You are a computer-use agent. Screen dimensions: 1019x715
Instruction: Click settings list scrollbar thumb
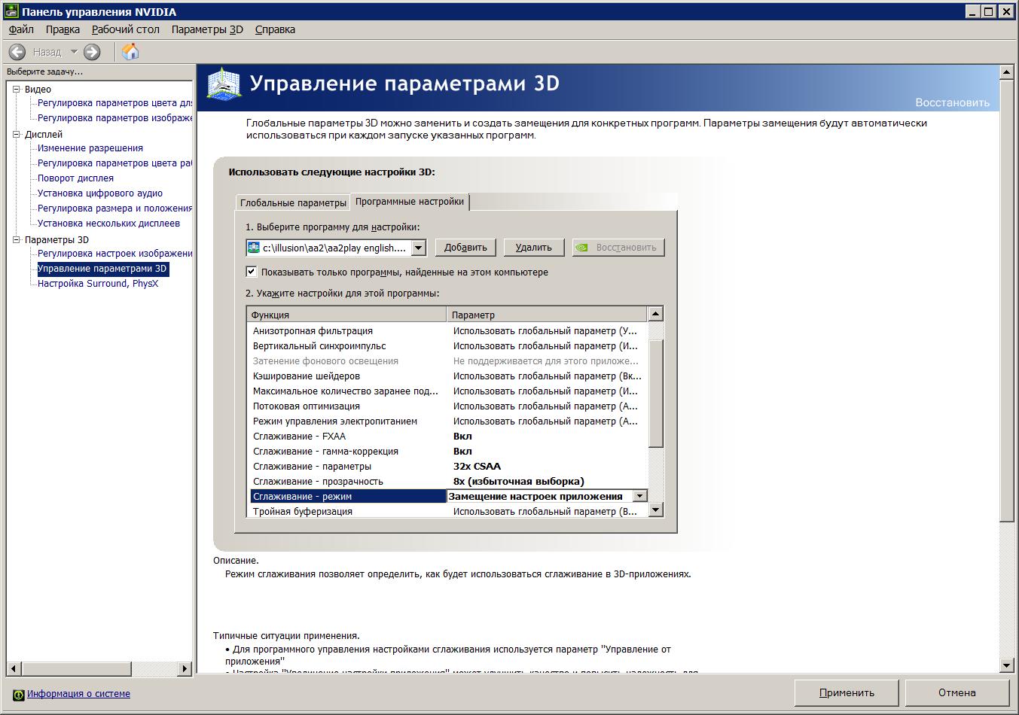[656, 393]
